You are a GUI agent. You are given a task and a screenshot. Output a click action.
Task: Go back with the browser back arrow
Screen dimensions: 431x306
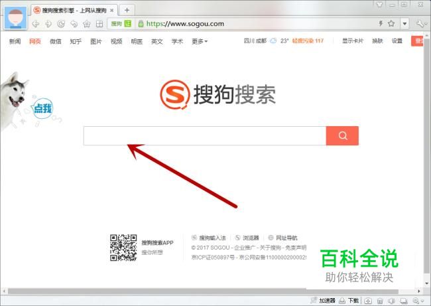(36, 24)
